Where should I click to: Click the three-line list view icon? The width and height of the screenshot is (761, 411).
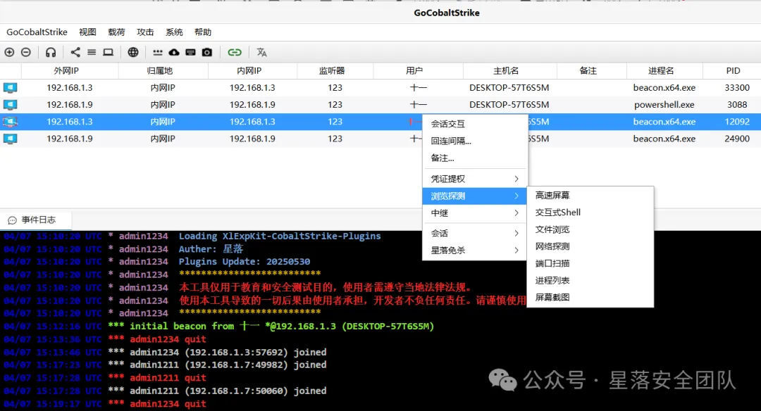pos(92,52)
